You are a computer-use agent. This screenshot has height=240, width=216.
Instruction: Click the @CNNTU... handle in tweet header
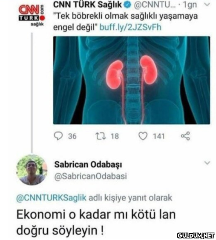click(155, 5)
